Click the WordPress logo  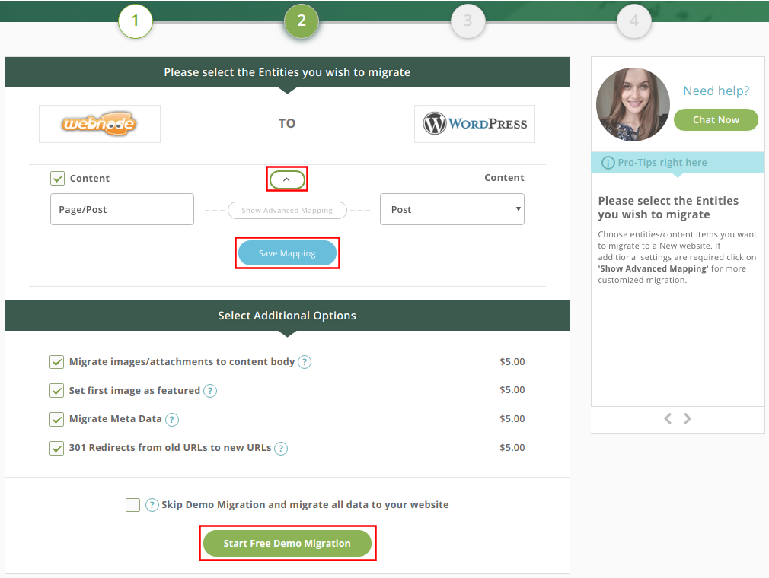(x=475, y=123)
